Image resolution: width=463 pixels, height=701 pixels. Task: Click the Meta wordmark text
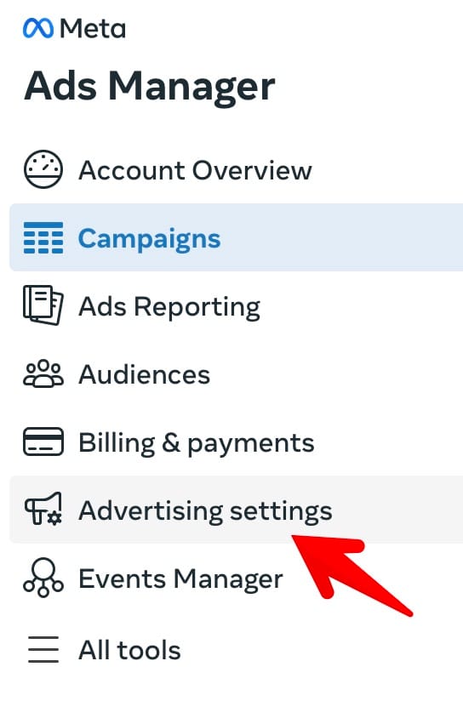[93, 29]
